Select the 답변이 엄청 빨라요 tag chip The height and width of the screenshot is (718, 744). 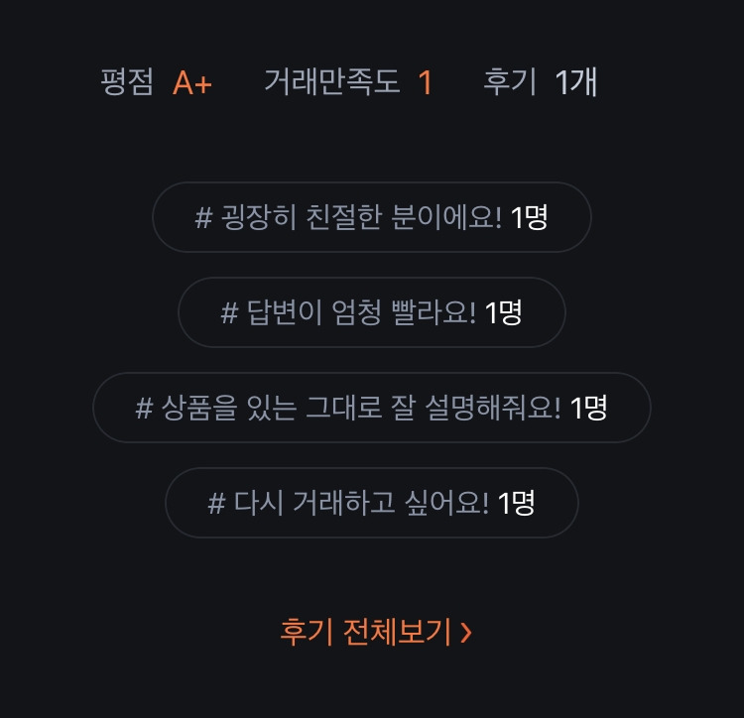coord(372,312)
